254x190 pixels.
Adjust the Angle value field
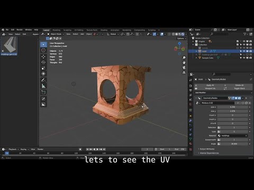coord(232,144)
